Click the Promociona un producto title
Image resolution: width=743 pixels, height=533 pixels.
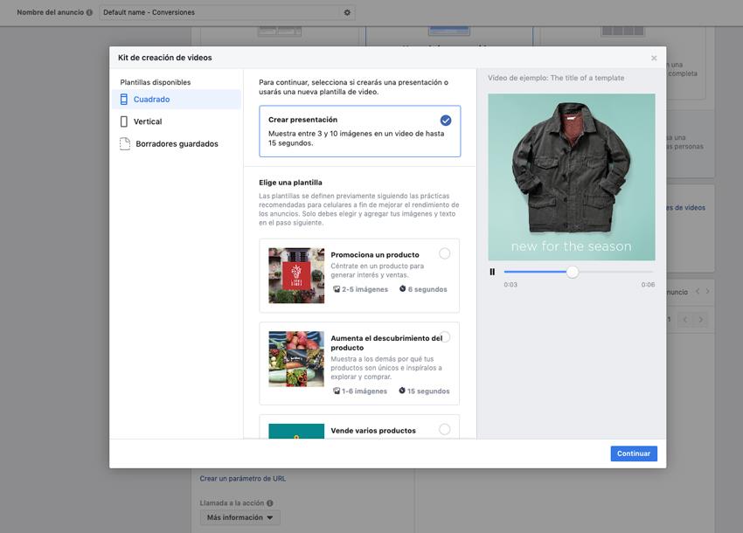tap(375, 255)
